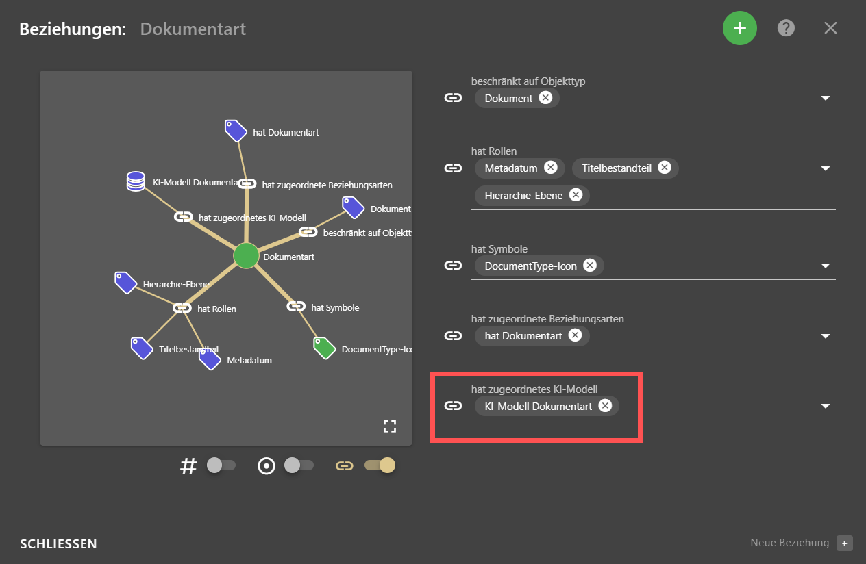Click the hat Dokumentart tag node icon
The width and height of the screenshot is (866, 564).
[x=236, y=131]
